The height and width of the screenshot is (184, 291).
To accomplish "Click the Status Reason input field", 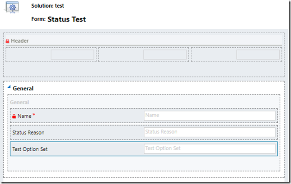I will pos(209,132).
